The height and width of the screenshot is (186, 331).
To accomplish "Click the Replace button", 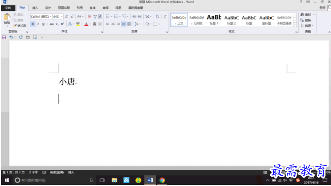I will [x=306, y=20].
